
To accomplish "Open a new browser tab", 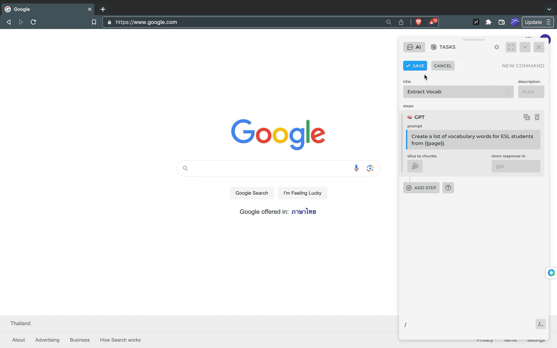I will tap(103, 9).
